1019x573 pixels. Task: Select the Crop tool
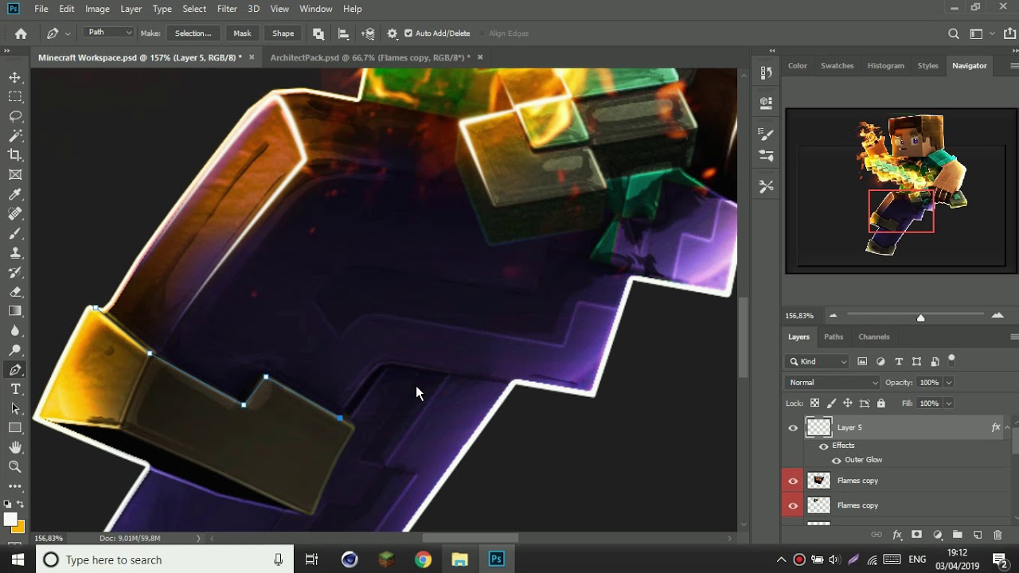(15, 155)
